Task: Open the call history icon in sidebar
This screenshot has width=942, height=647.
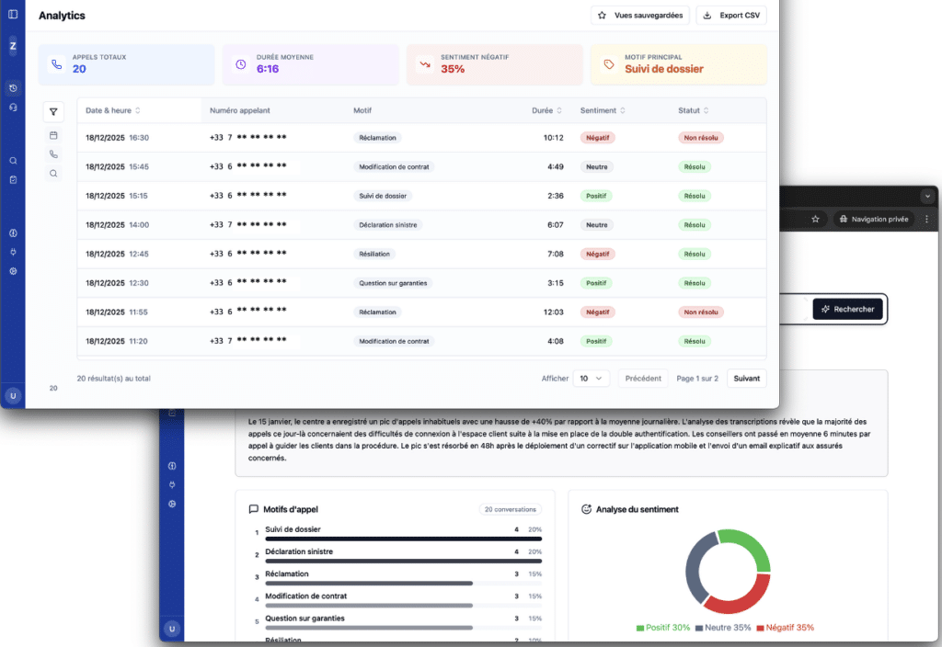Action: [13, 89]
